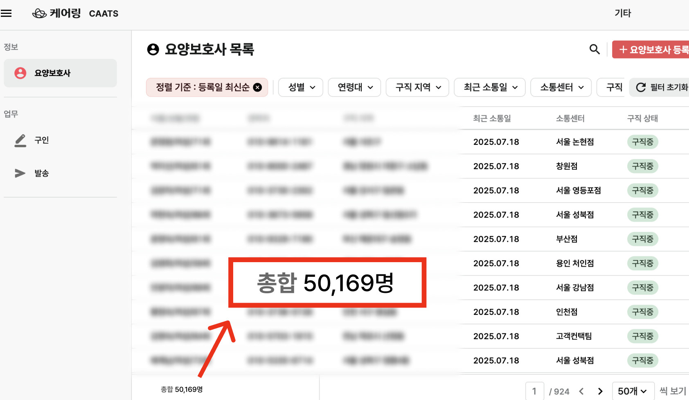Click 구직중 badge in 창원점 row
Viewport: 689px width, 400px height.
[642, 166]
